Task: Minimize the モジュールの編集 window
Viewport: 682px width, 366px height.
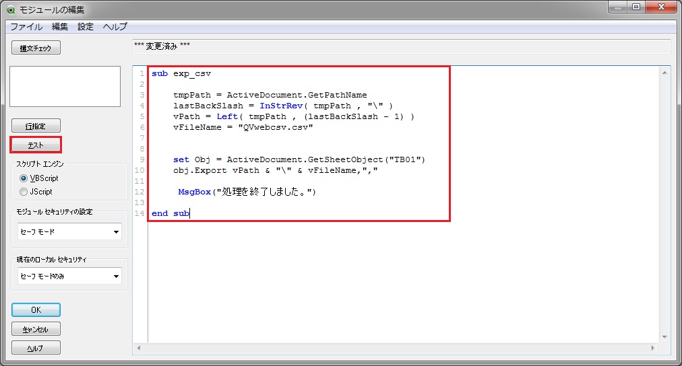Action: [617, 7]
